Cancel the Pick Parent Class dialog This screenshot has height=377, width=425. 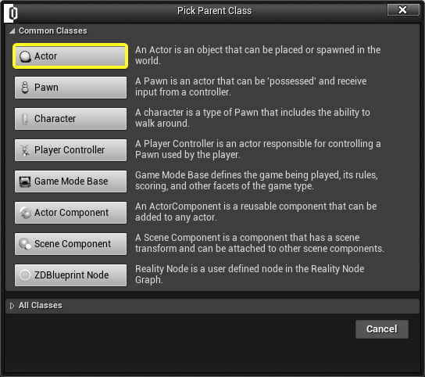point(382,329)
